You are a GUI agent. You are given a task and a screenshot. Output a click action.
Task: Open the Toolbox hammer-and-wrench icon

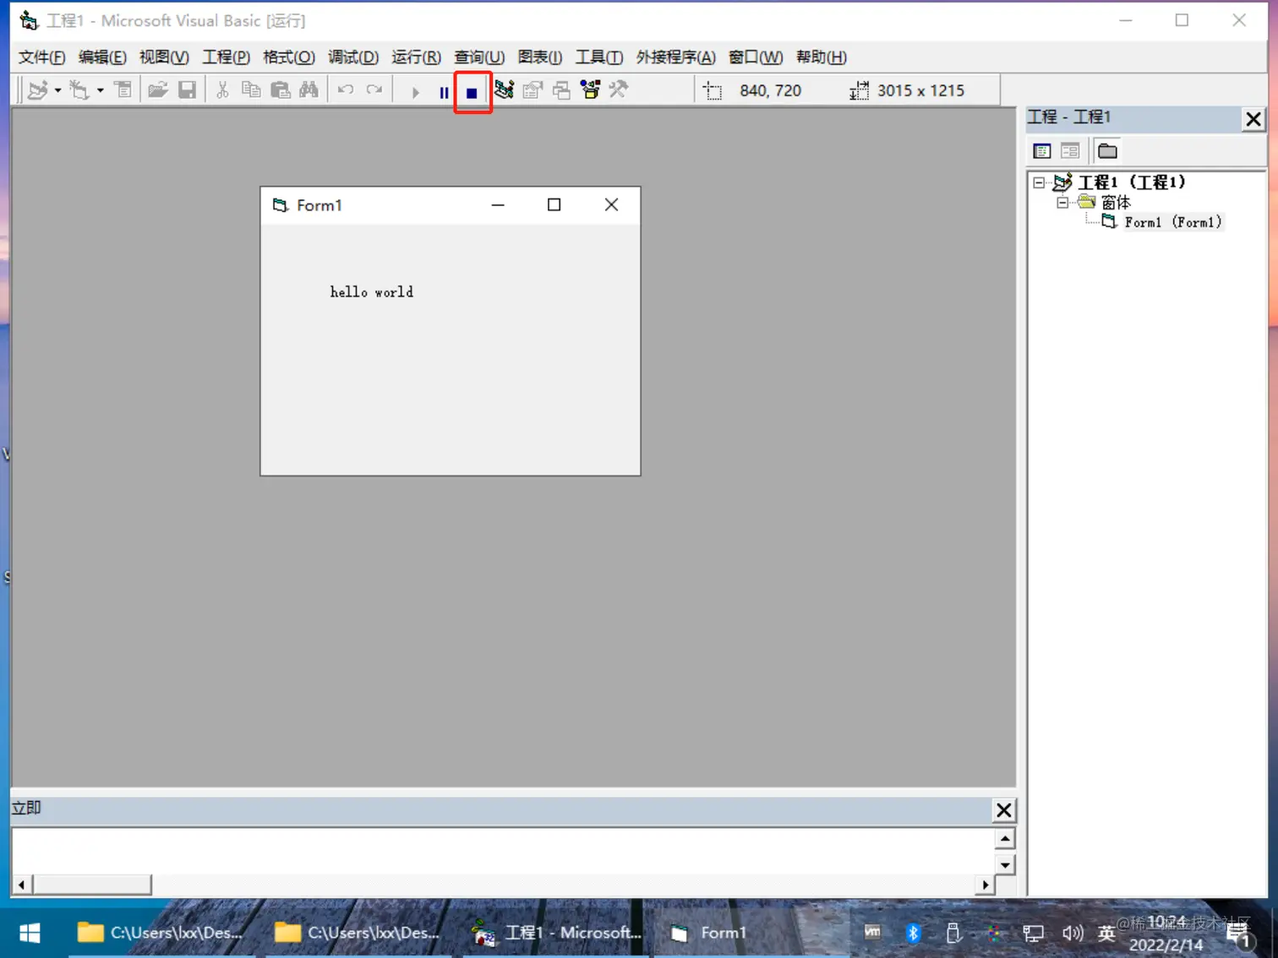[619, 90]
